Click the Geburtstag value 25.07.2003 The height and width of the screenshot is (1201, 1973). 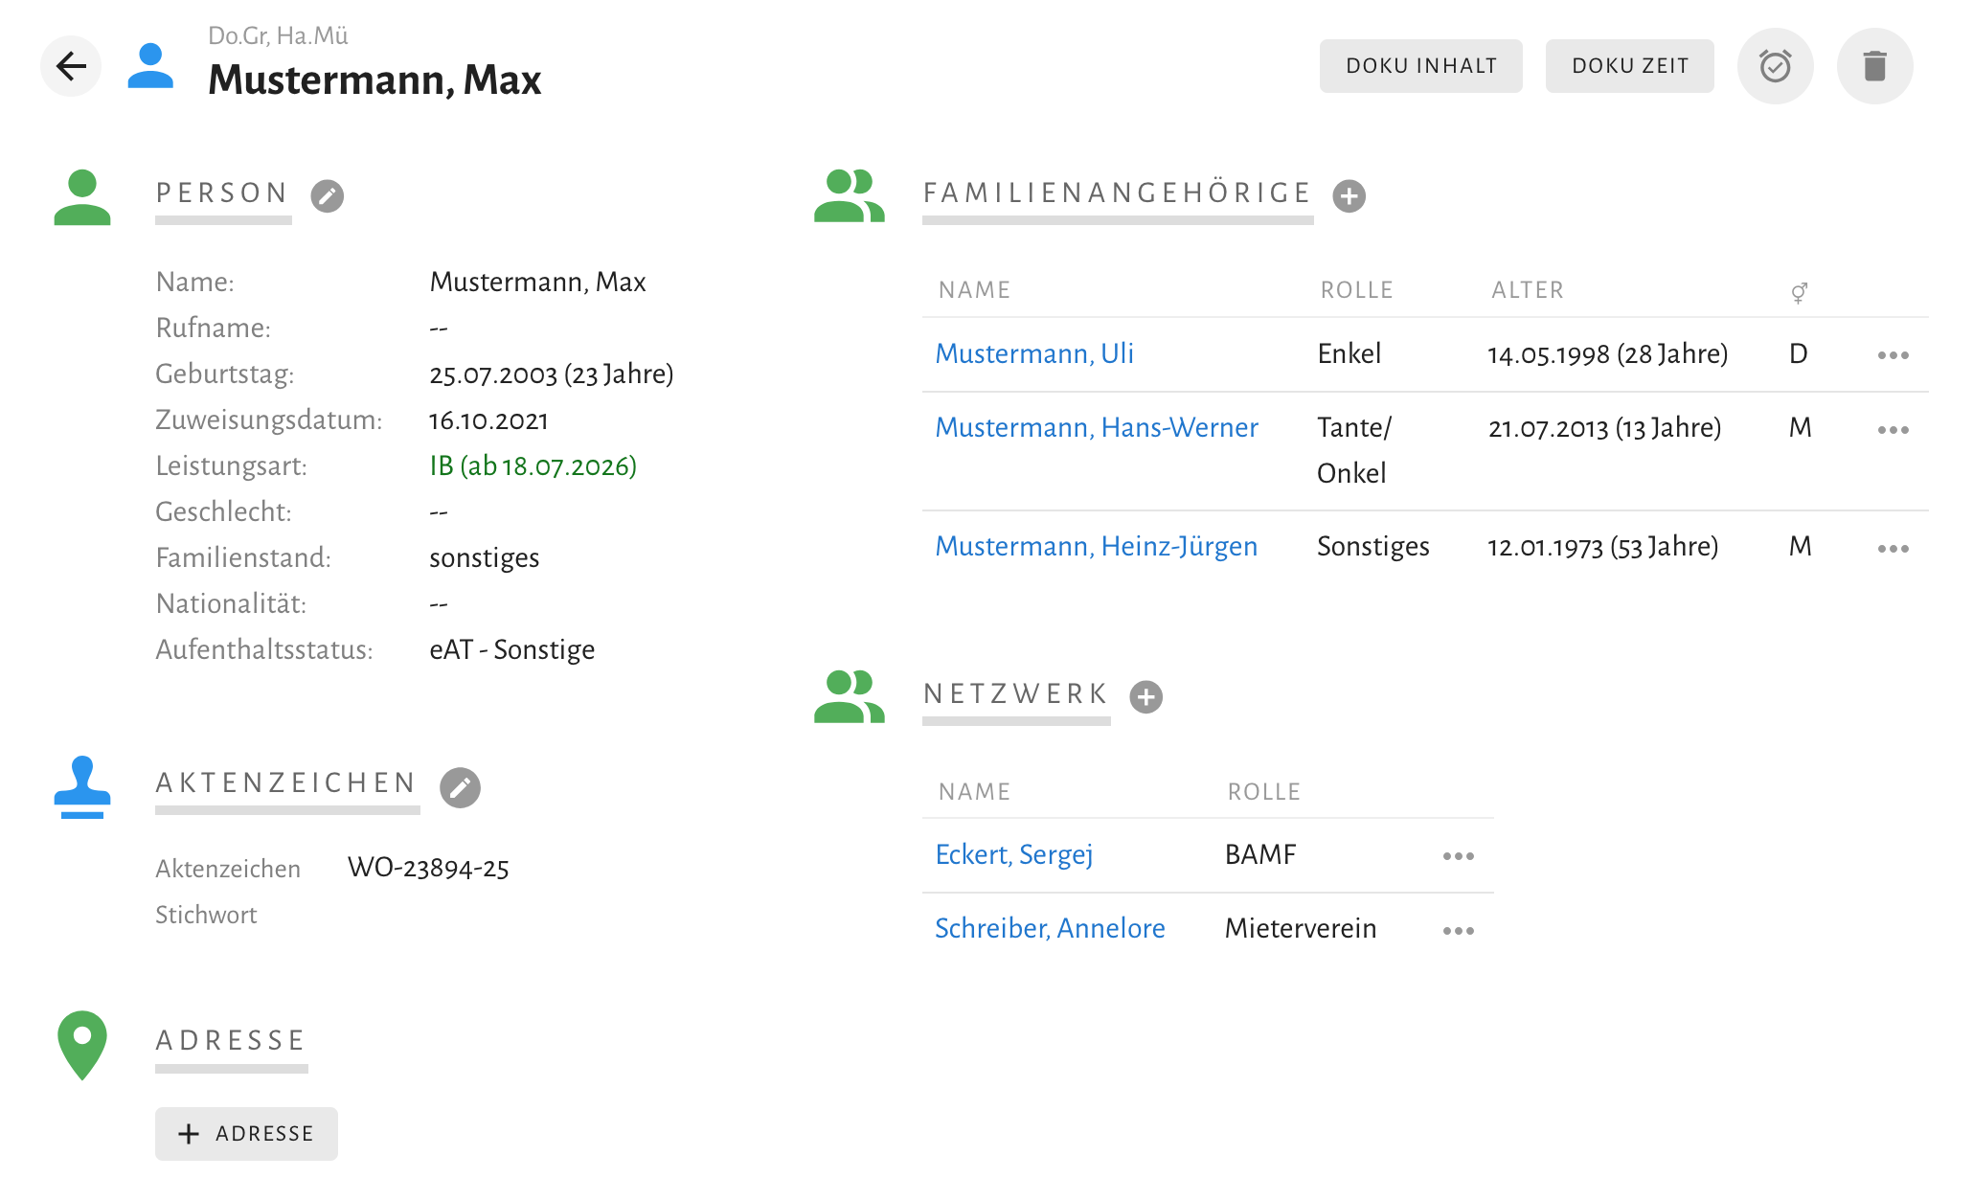(x=552, y=374)
